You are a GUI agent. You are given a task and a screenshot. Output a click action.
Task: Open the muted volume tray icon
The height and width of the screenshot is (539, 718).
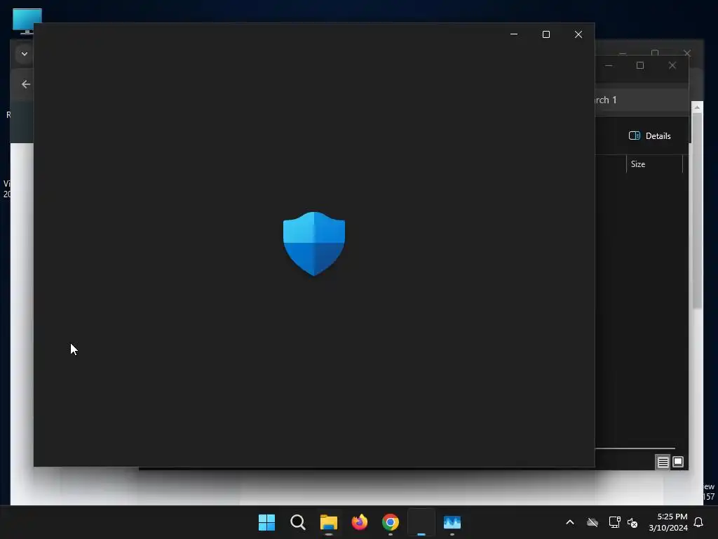pos(632,522)
